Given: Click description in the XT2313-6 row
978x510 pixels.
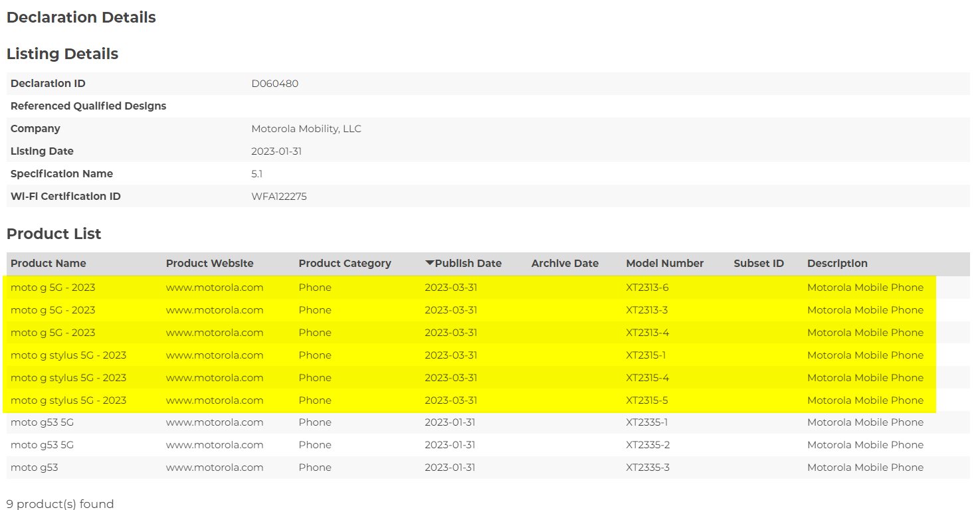Looking at the screenshot, I should (x=865, y=288).
